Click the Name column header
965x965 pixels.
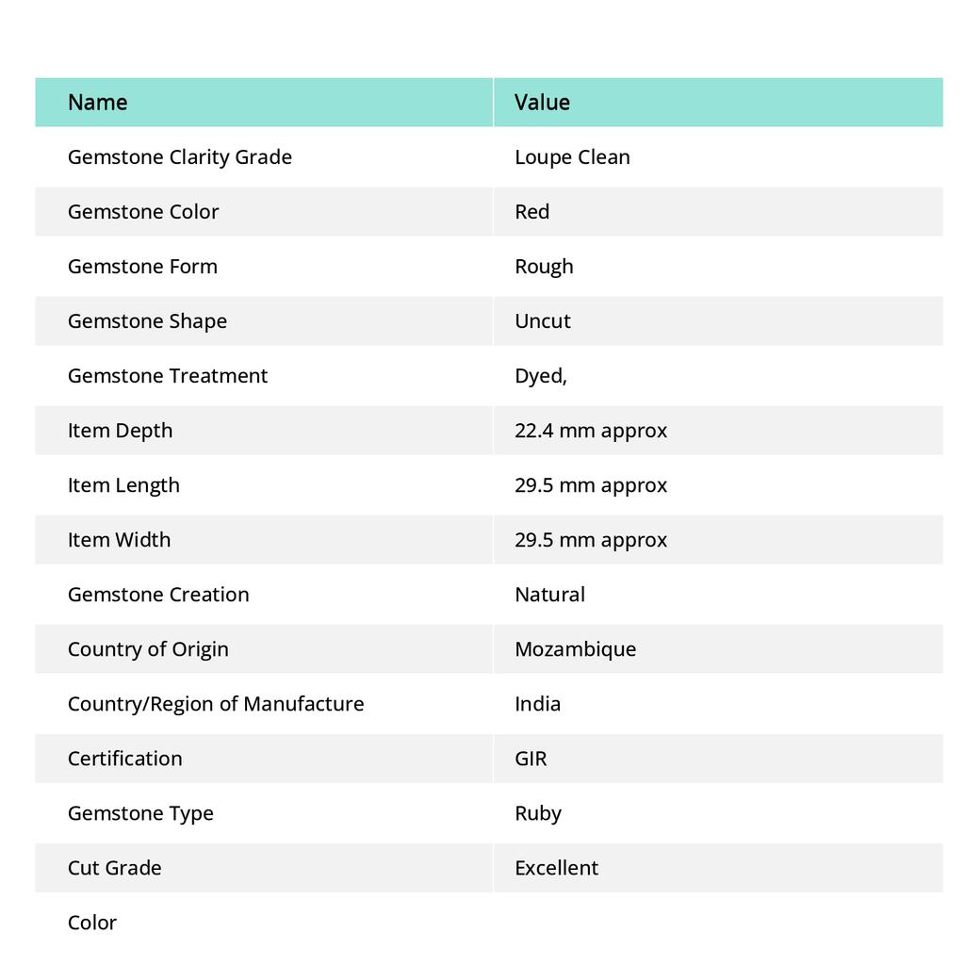(98, 102)
